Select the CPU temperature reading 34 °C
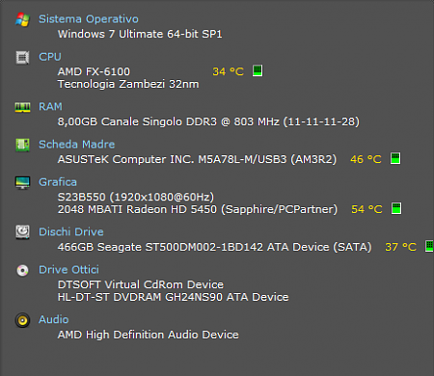The width and height of the screenshot is (434, 376). (228, 71)
